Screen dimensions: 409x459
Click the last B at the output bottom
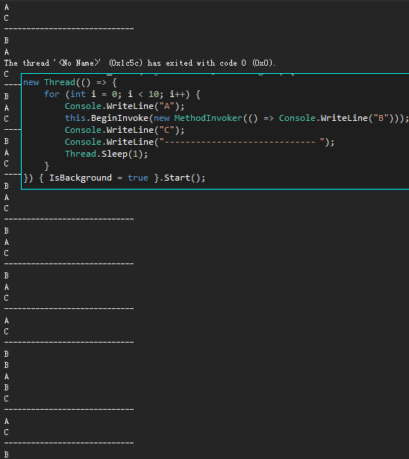(x=7, y=455)
